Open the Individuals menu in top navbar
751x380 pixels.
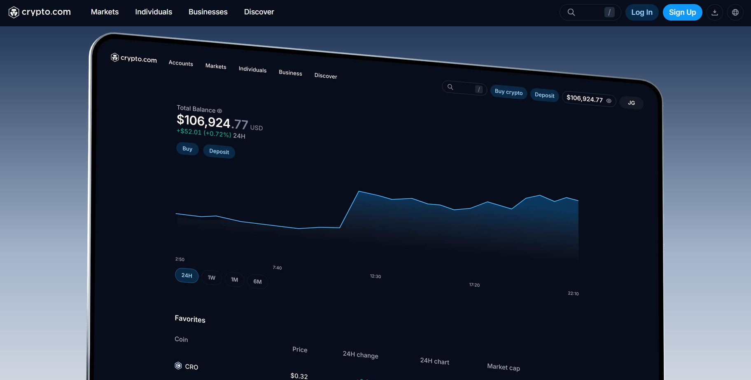coord(154,12)
